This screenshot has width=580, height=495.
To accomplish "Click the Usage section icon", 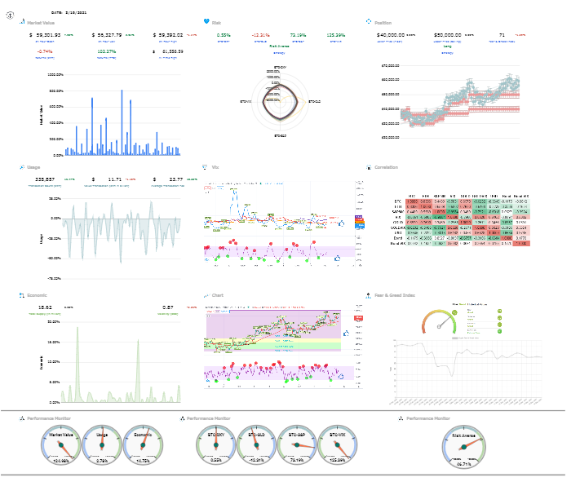I will [x=22, y=167].
